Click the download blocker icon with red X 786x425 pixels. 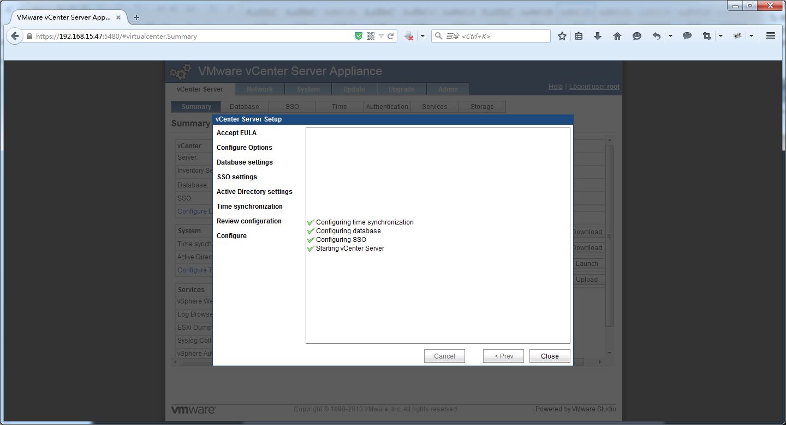[409, 36]
